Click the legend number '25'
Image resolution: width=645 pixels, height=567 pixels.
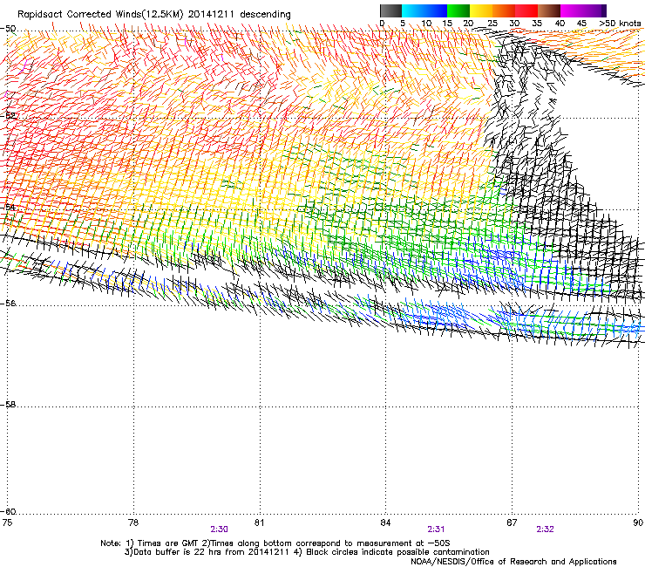[x=492, y=23]
